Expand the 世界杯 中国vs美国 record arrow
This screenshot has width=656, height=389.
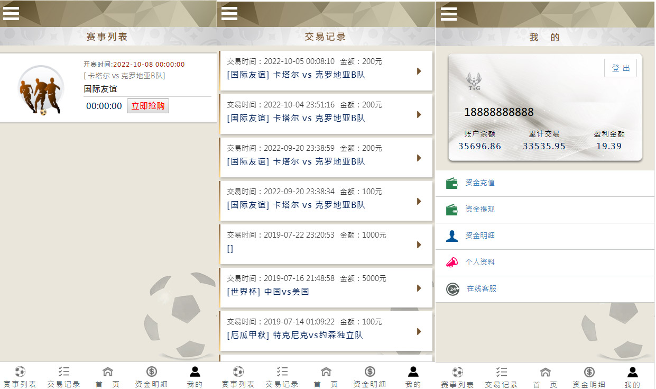coord(419,288)
